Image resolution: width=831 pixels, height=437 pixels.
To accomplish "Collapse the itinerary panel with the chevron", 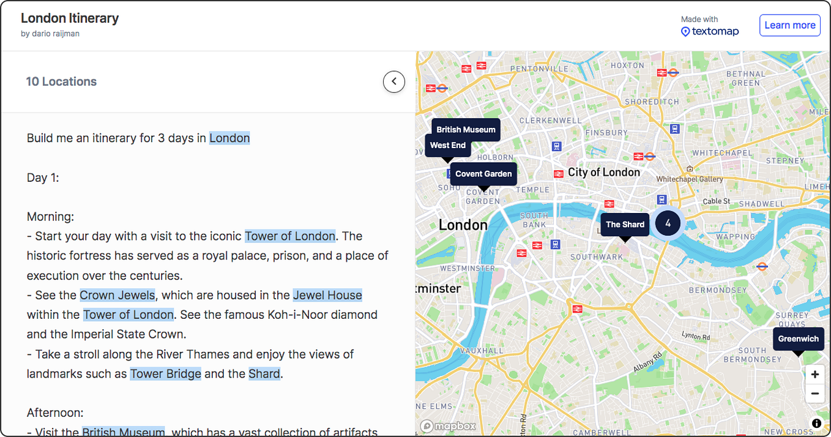I will [x=393, y=81].
